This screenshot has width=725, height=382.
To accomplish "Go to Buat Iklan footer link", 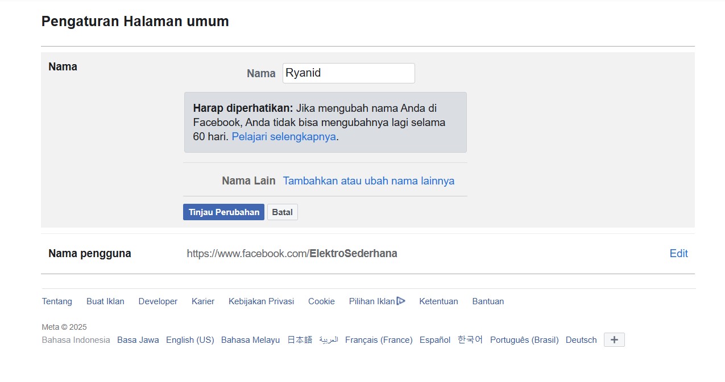I will (105, 301).
